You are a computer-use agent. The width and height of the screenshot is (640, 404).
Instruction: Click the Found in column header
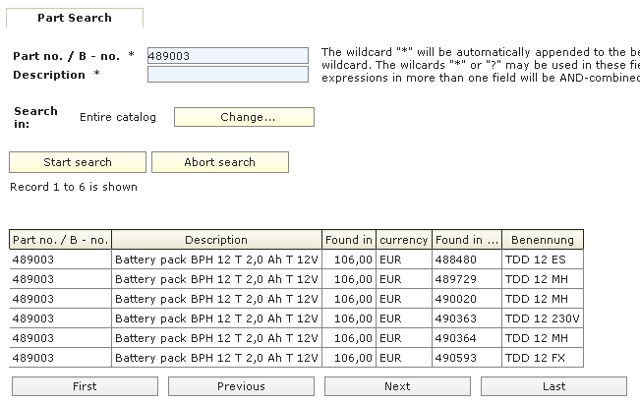[x=349, y=240]
